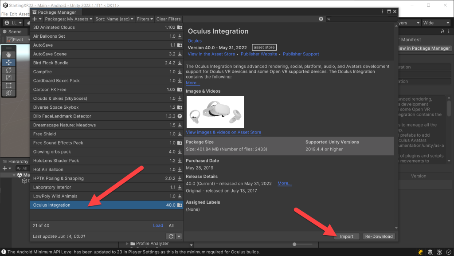Open View images & videos on Asset Store

pos(223,132)
